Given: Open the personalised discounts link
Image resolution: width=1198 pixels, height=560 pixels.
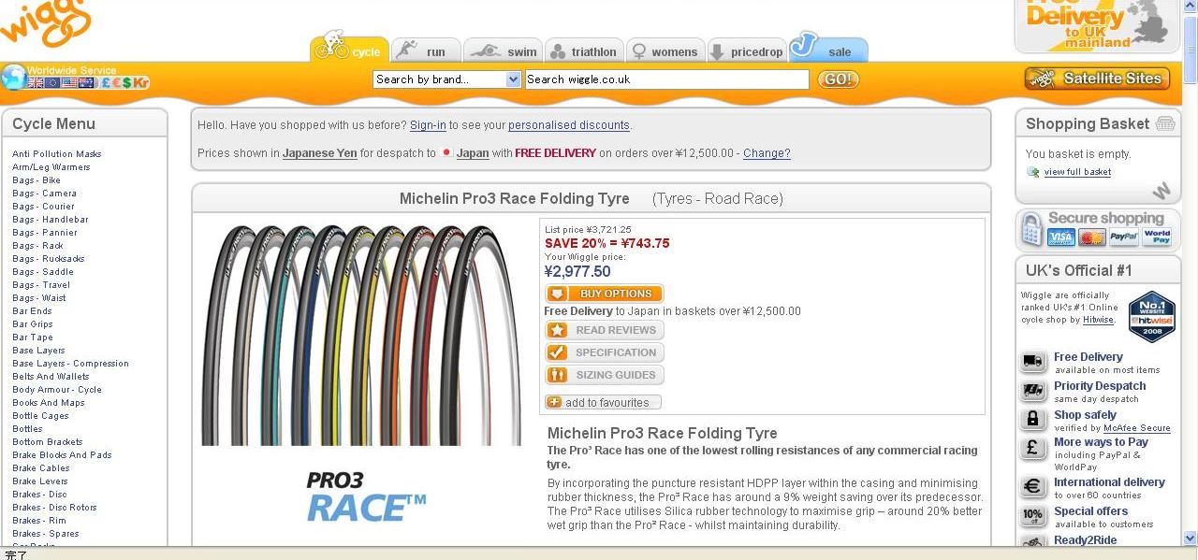Looking at the screenshot, I should [x=569, y=125].
